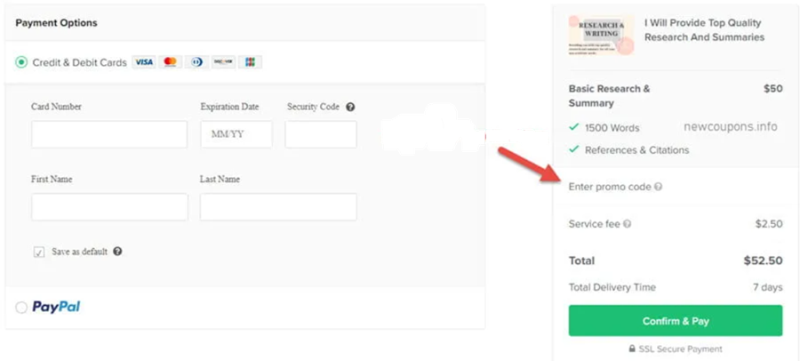
Task: Select the Credit & Debit Cards option
Action: click(21, 62)
